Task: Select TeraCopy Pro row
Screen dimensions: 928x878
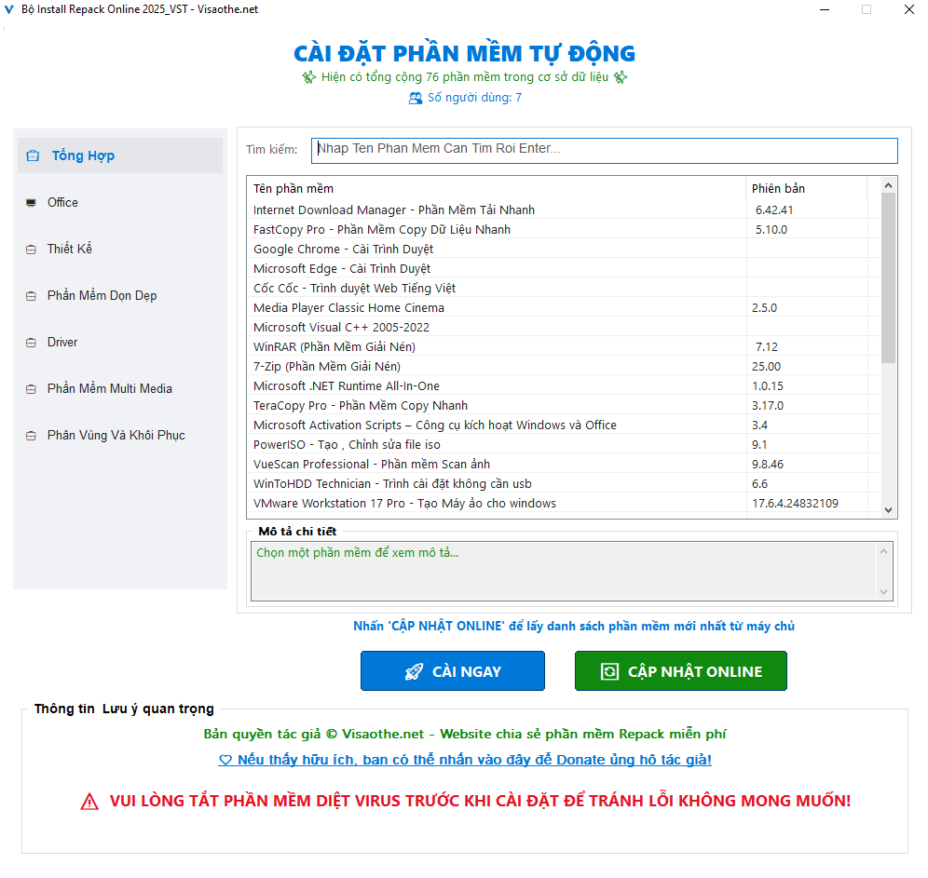Action: pyautogui.click(x=564, y=405)
